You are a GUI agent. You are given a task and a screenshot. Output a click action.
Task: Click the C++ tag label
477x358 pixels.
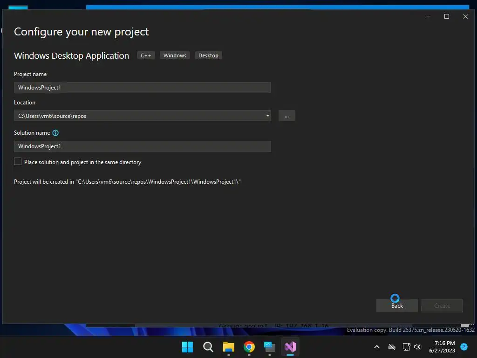point(146,55)
